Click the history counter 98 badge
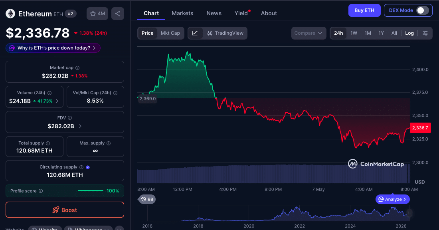The height and width of the screenshot is (230, 439). coord(147,199)
